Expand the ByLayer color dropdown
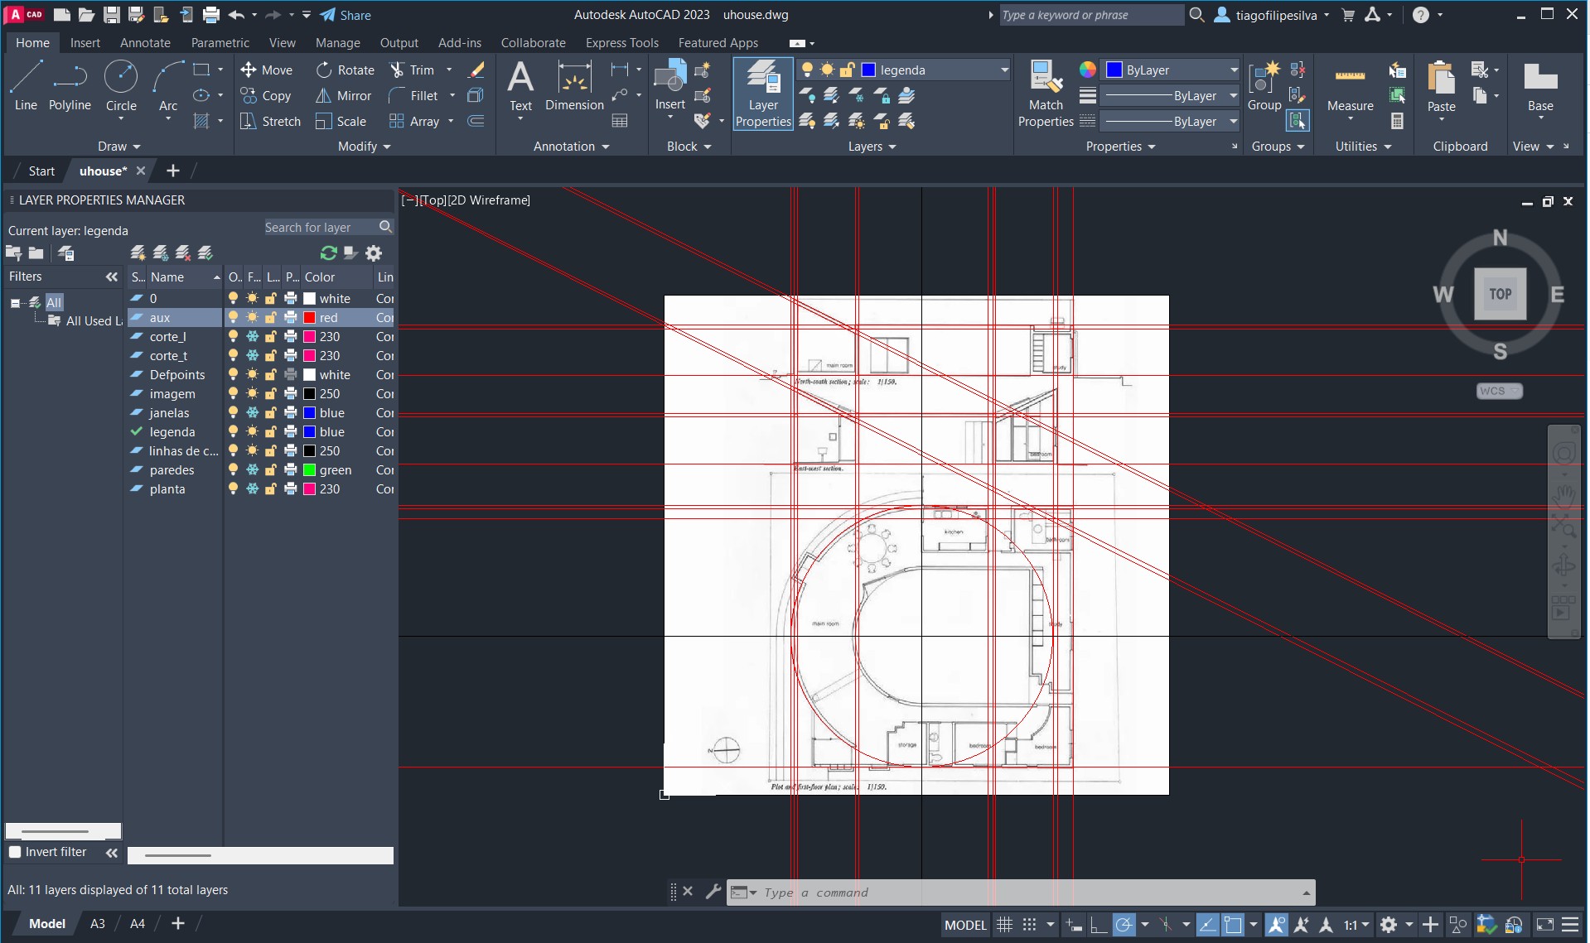 tap(1233, 70)
